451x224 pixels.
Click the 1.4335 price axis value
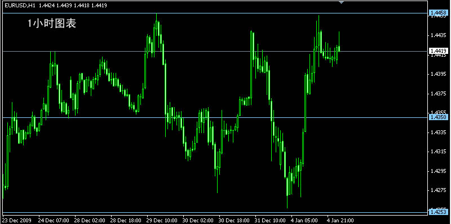coord(439,132)
